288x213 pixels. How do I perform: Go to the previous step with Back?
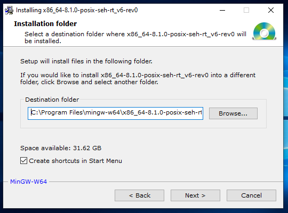(139, 195)
